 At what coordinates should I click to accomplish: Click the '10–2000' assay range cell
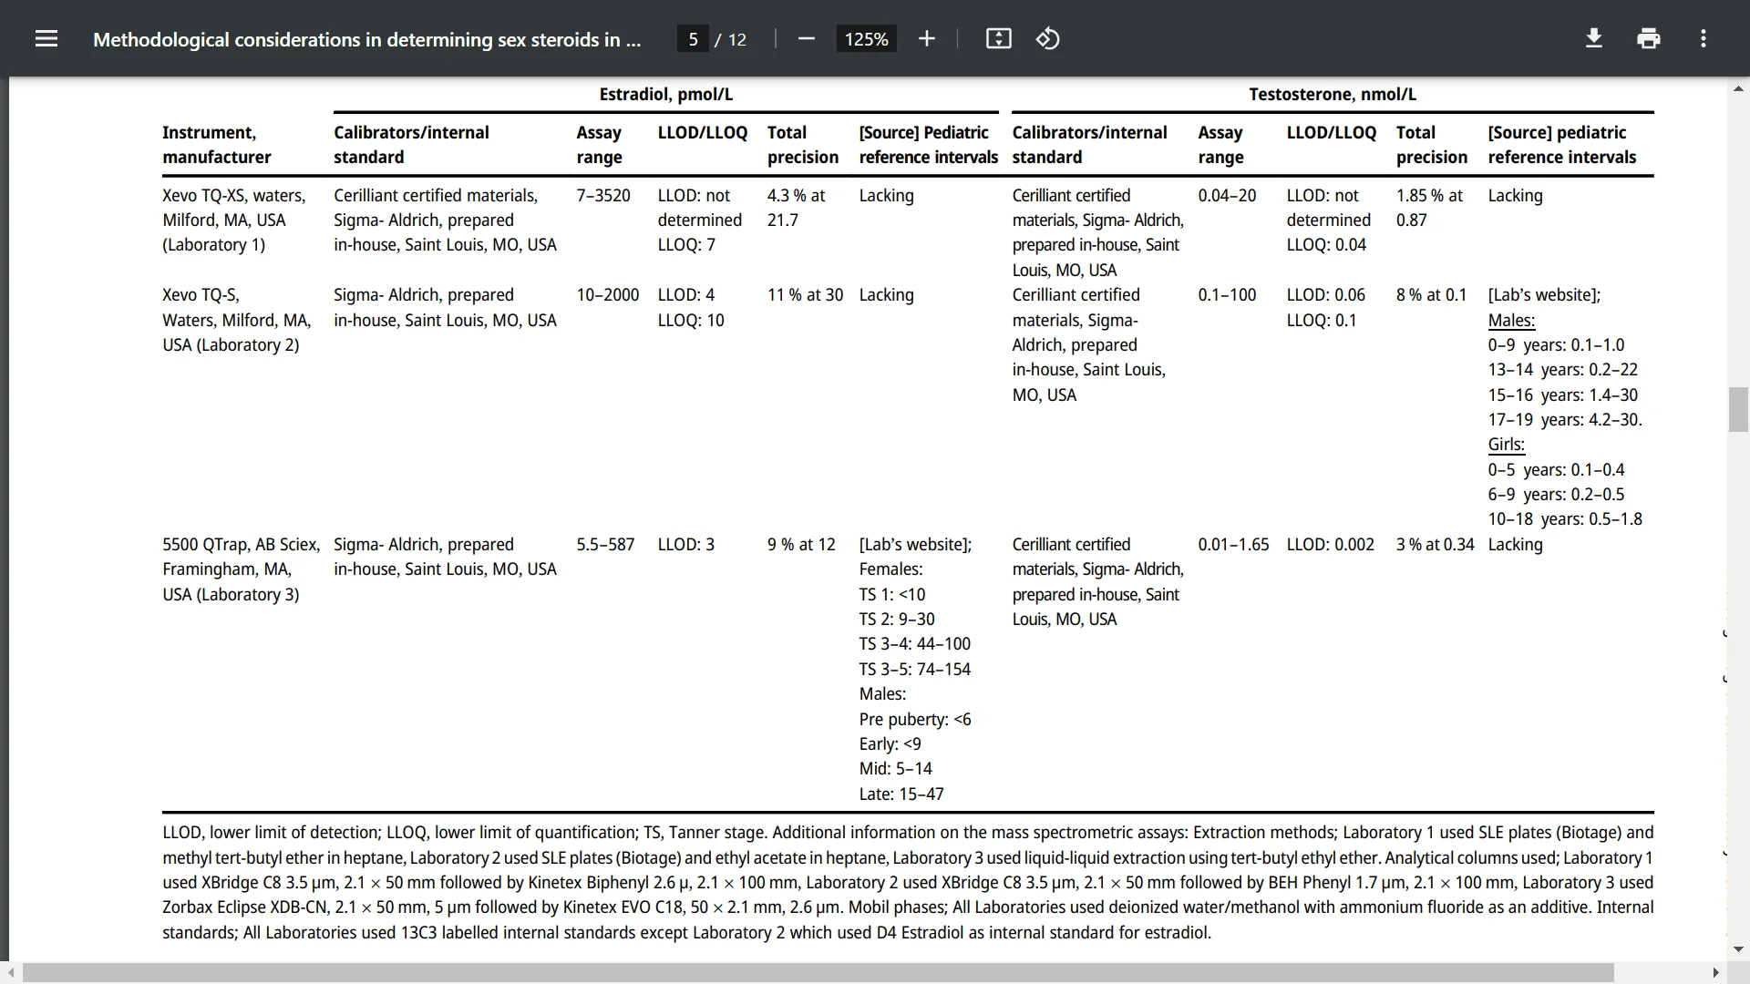click(x=608, y=294)
